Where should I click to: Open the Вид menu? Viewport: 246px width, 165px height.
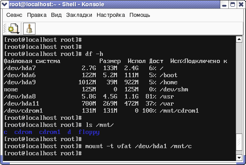pos(56,15)
